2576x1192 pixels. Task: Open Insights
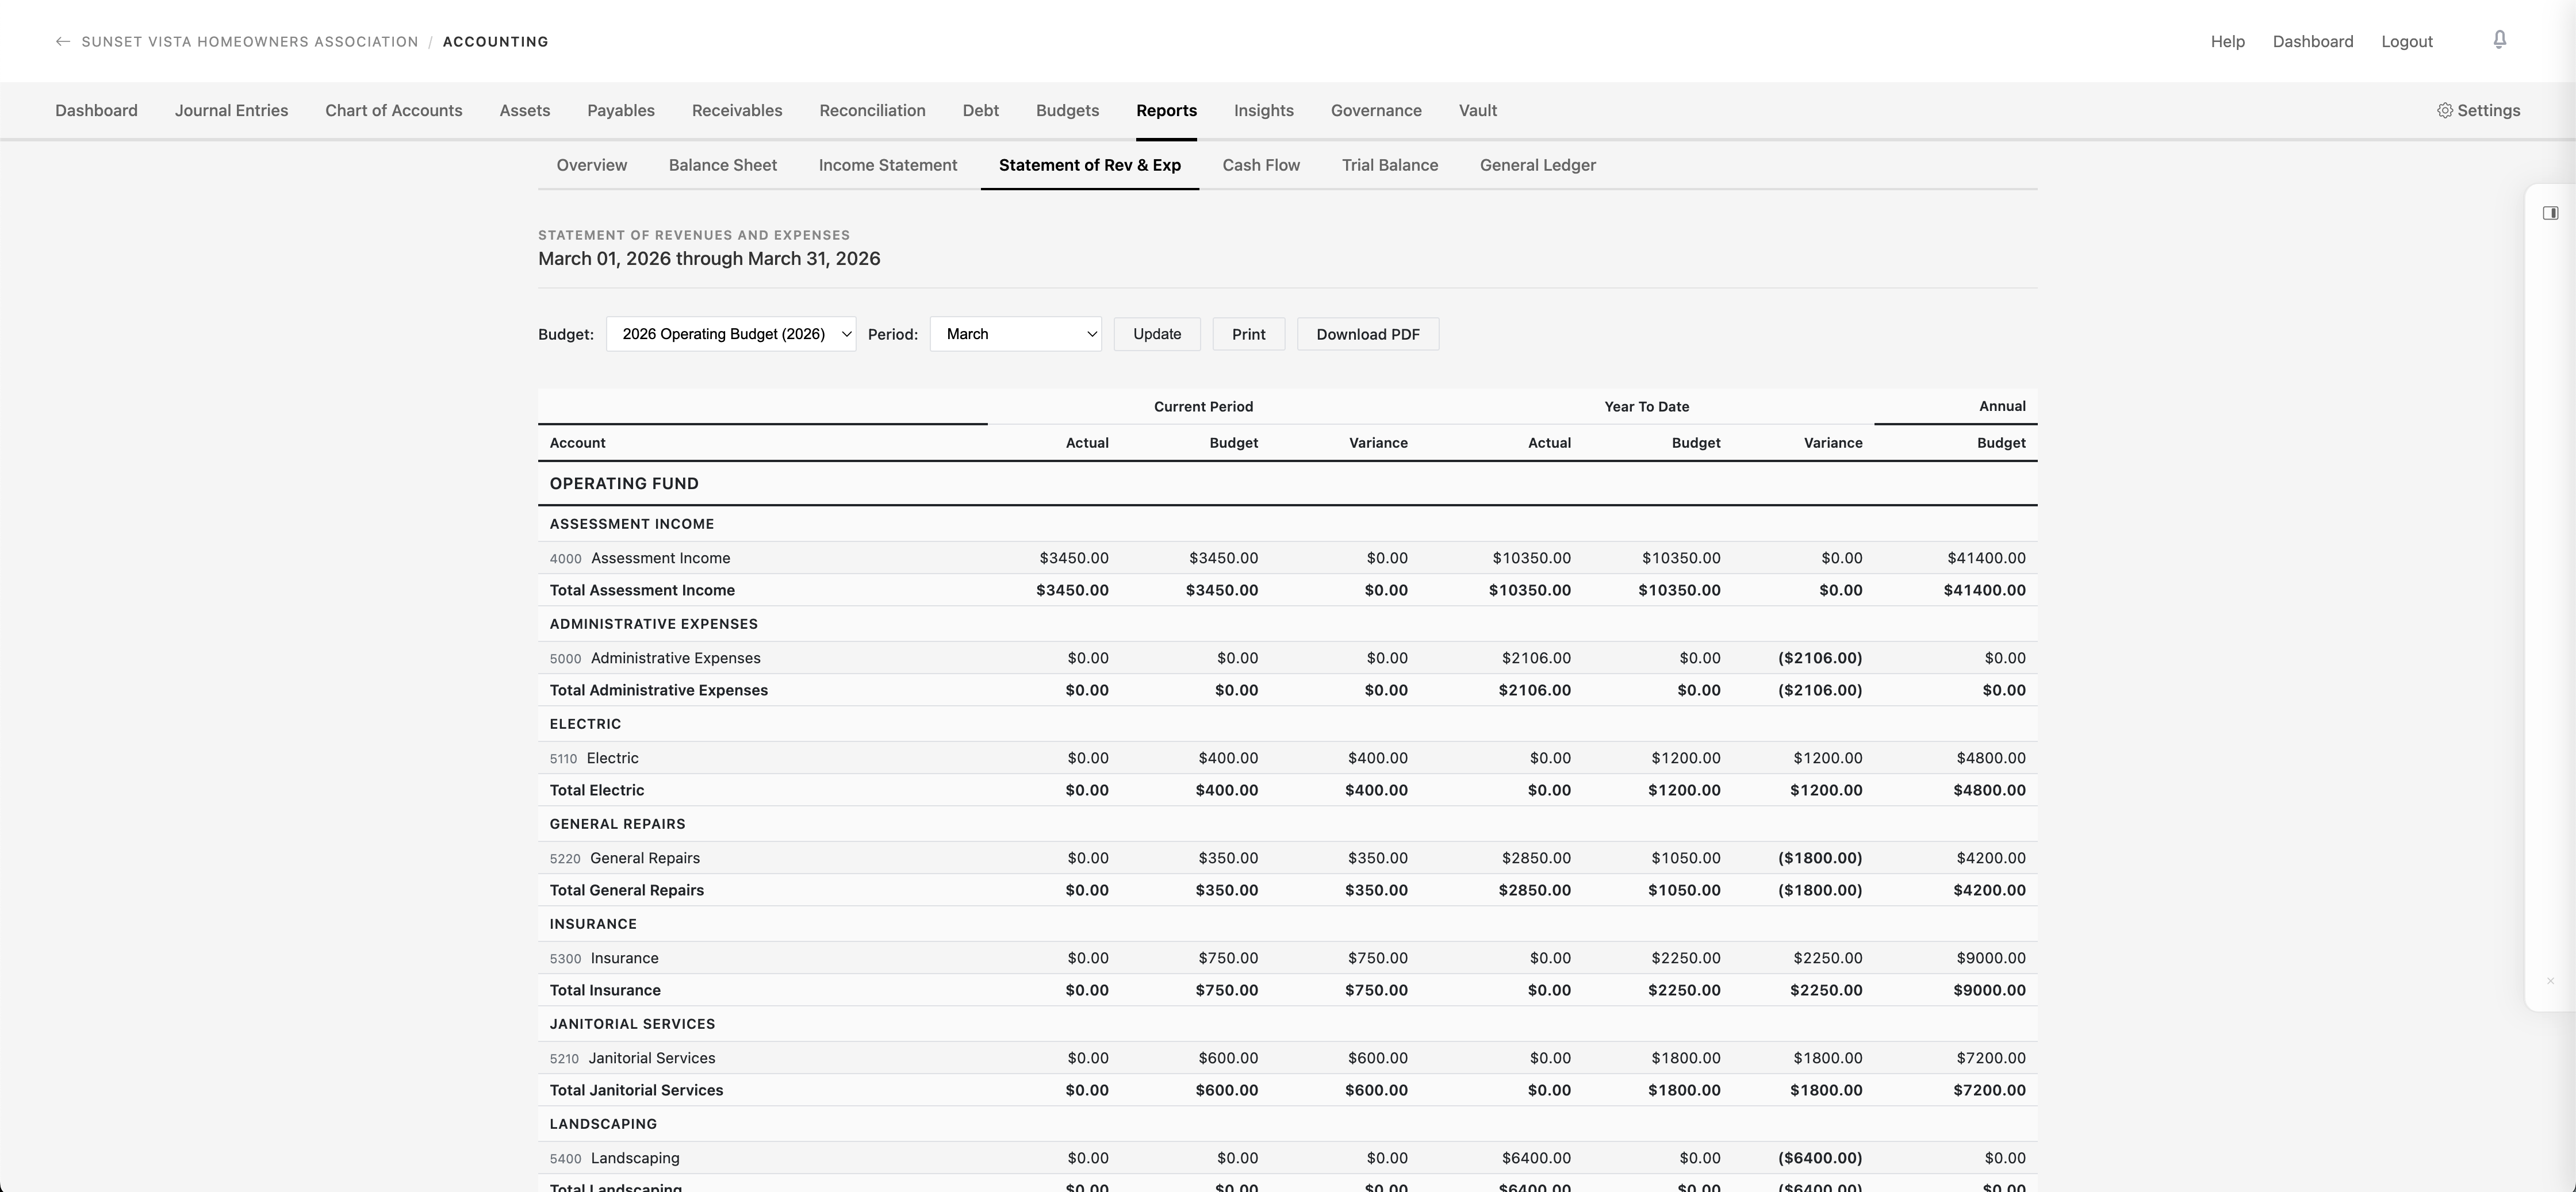(x=1263, y=111)
